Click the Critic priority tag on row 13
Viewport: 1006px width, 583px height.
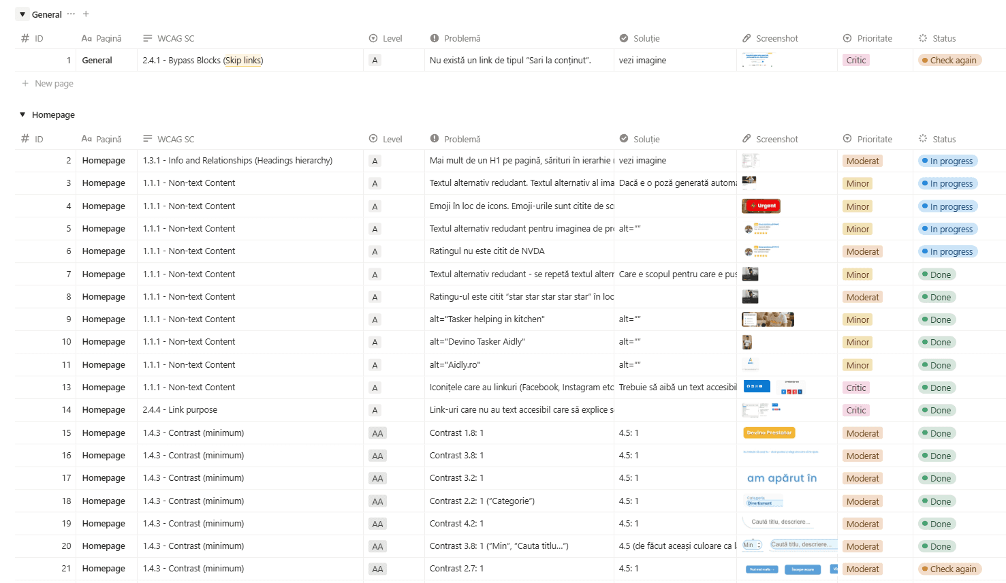(855, 387)
